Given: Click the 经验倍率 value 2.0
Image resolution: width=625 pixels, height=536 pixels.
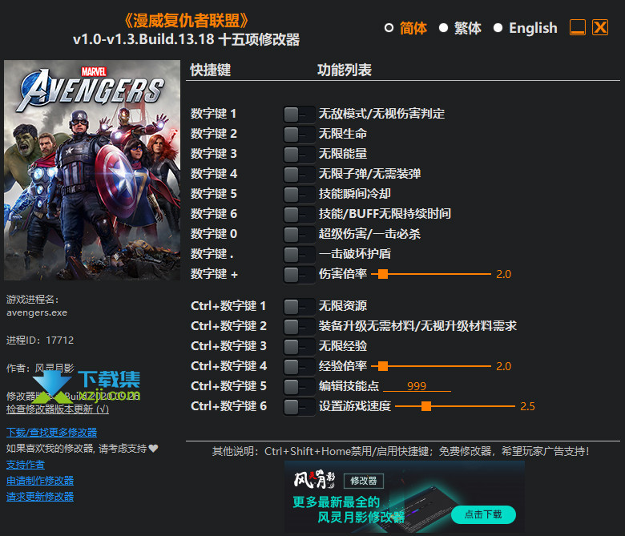Looking at the screenshot, I should click(503, 366).
